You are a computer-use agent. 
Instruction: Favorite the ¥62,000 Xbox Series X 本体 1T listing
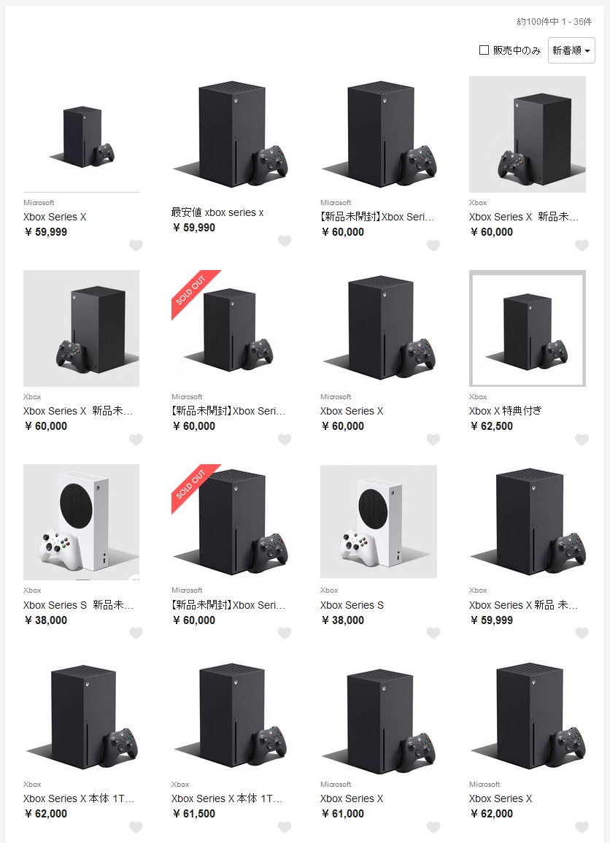pyautogui.click(x=136, y=827)
